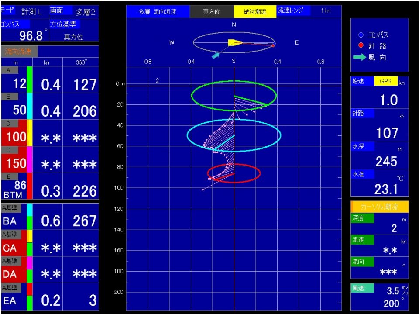Click the 多層2 screen value
This screenshot has height=314, width=419.
point(85,12)
